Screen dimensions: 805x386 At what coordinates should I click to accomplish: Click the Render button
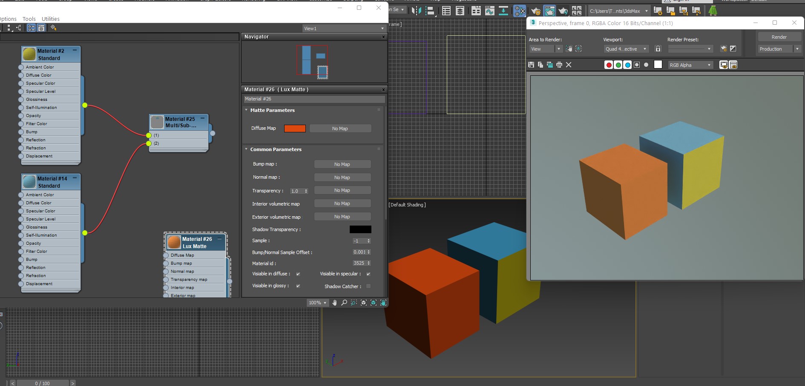point(779,37)
